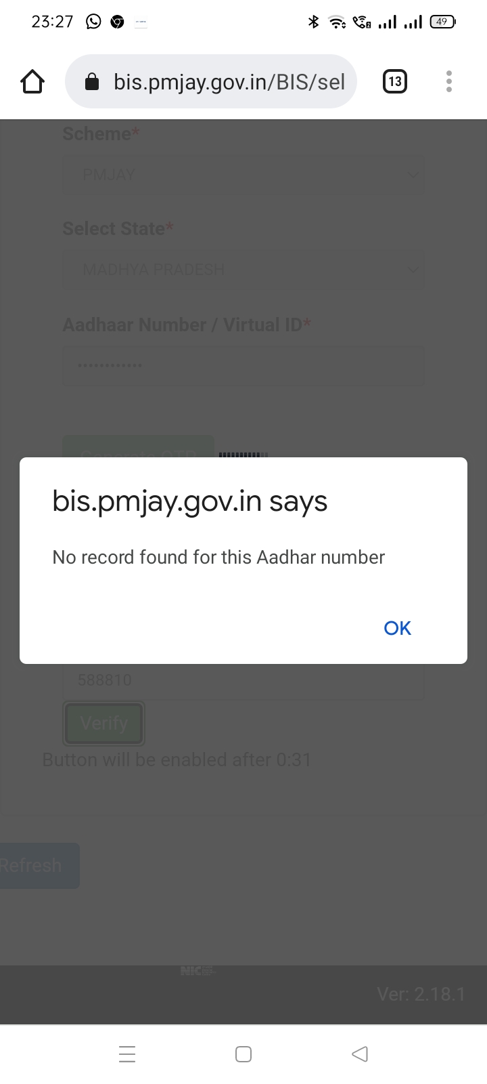The height and width of the screenshot is (1084, 487).
Task: Click the Aadhaar Number input field
Action: click(x=243, y=366)
